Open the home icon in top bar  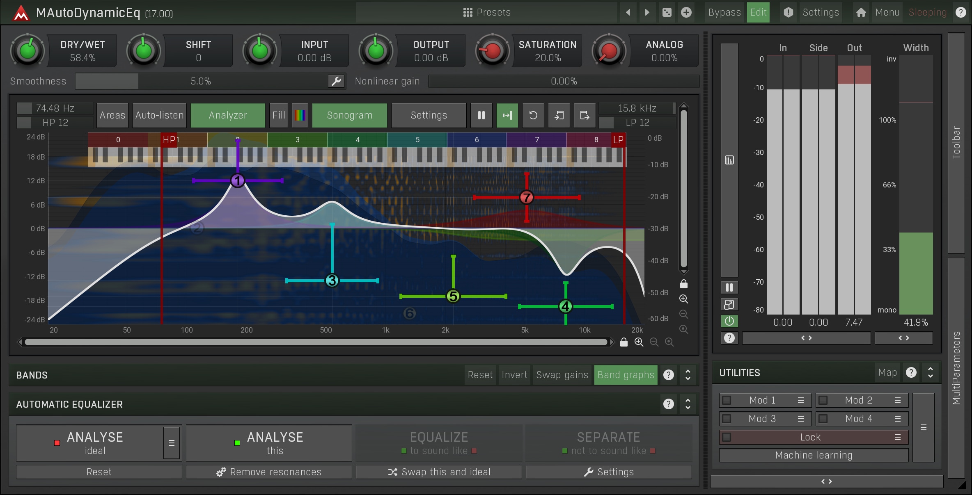pos(861,12)
